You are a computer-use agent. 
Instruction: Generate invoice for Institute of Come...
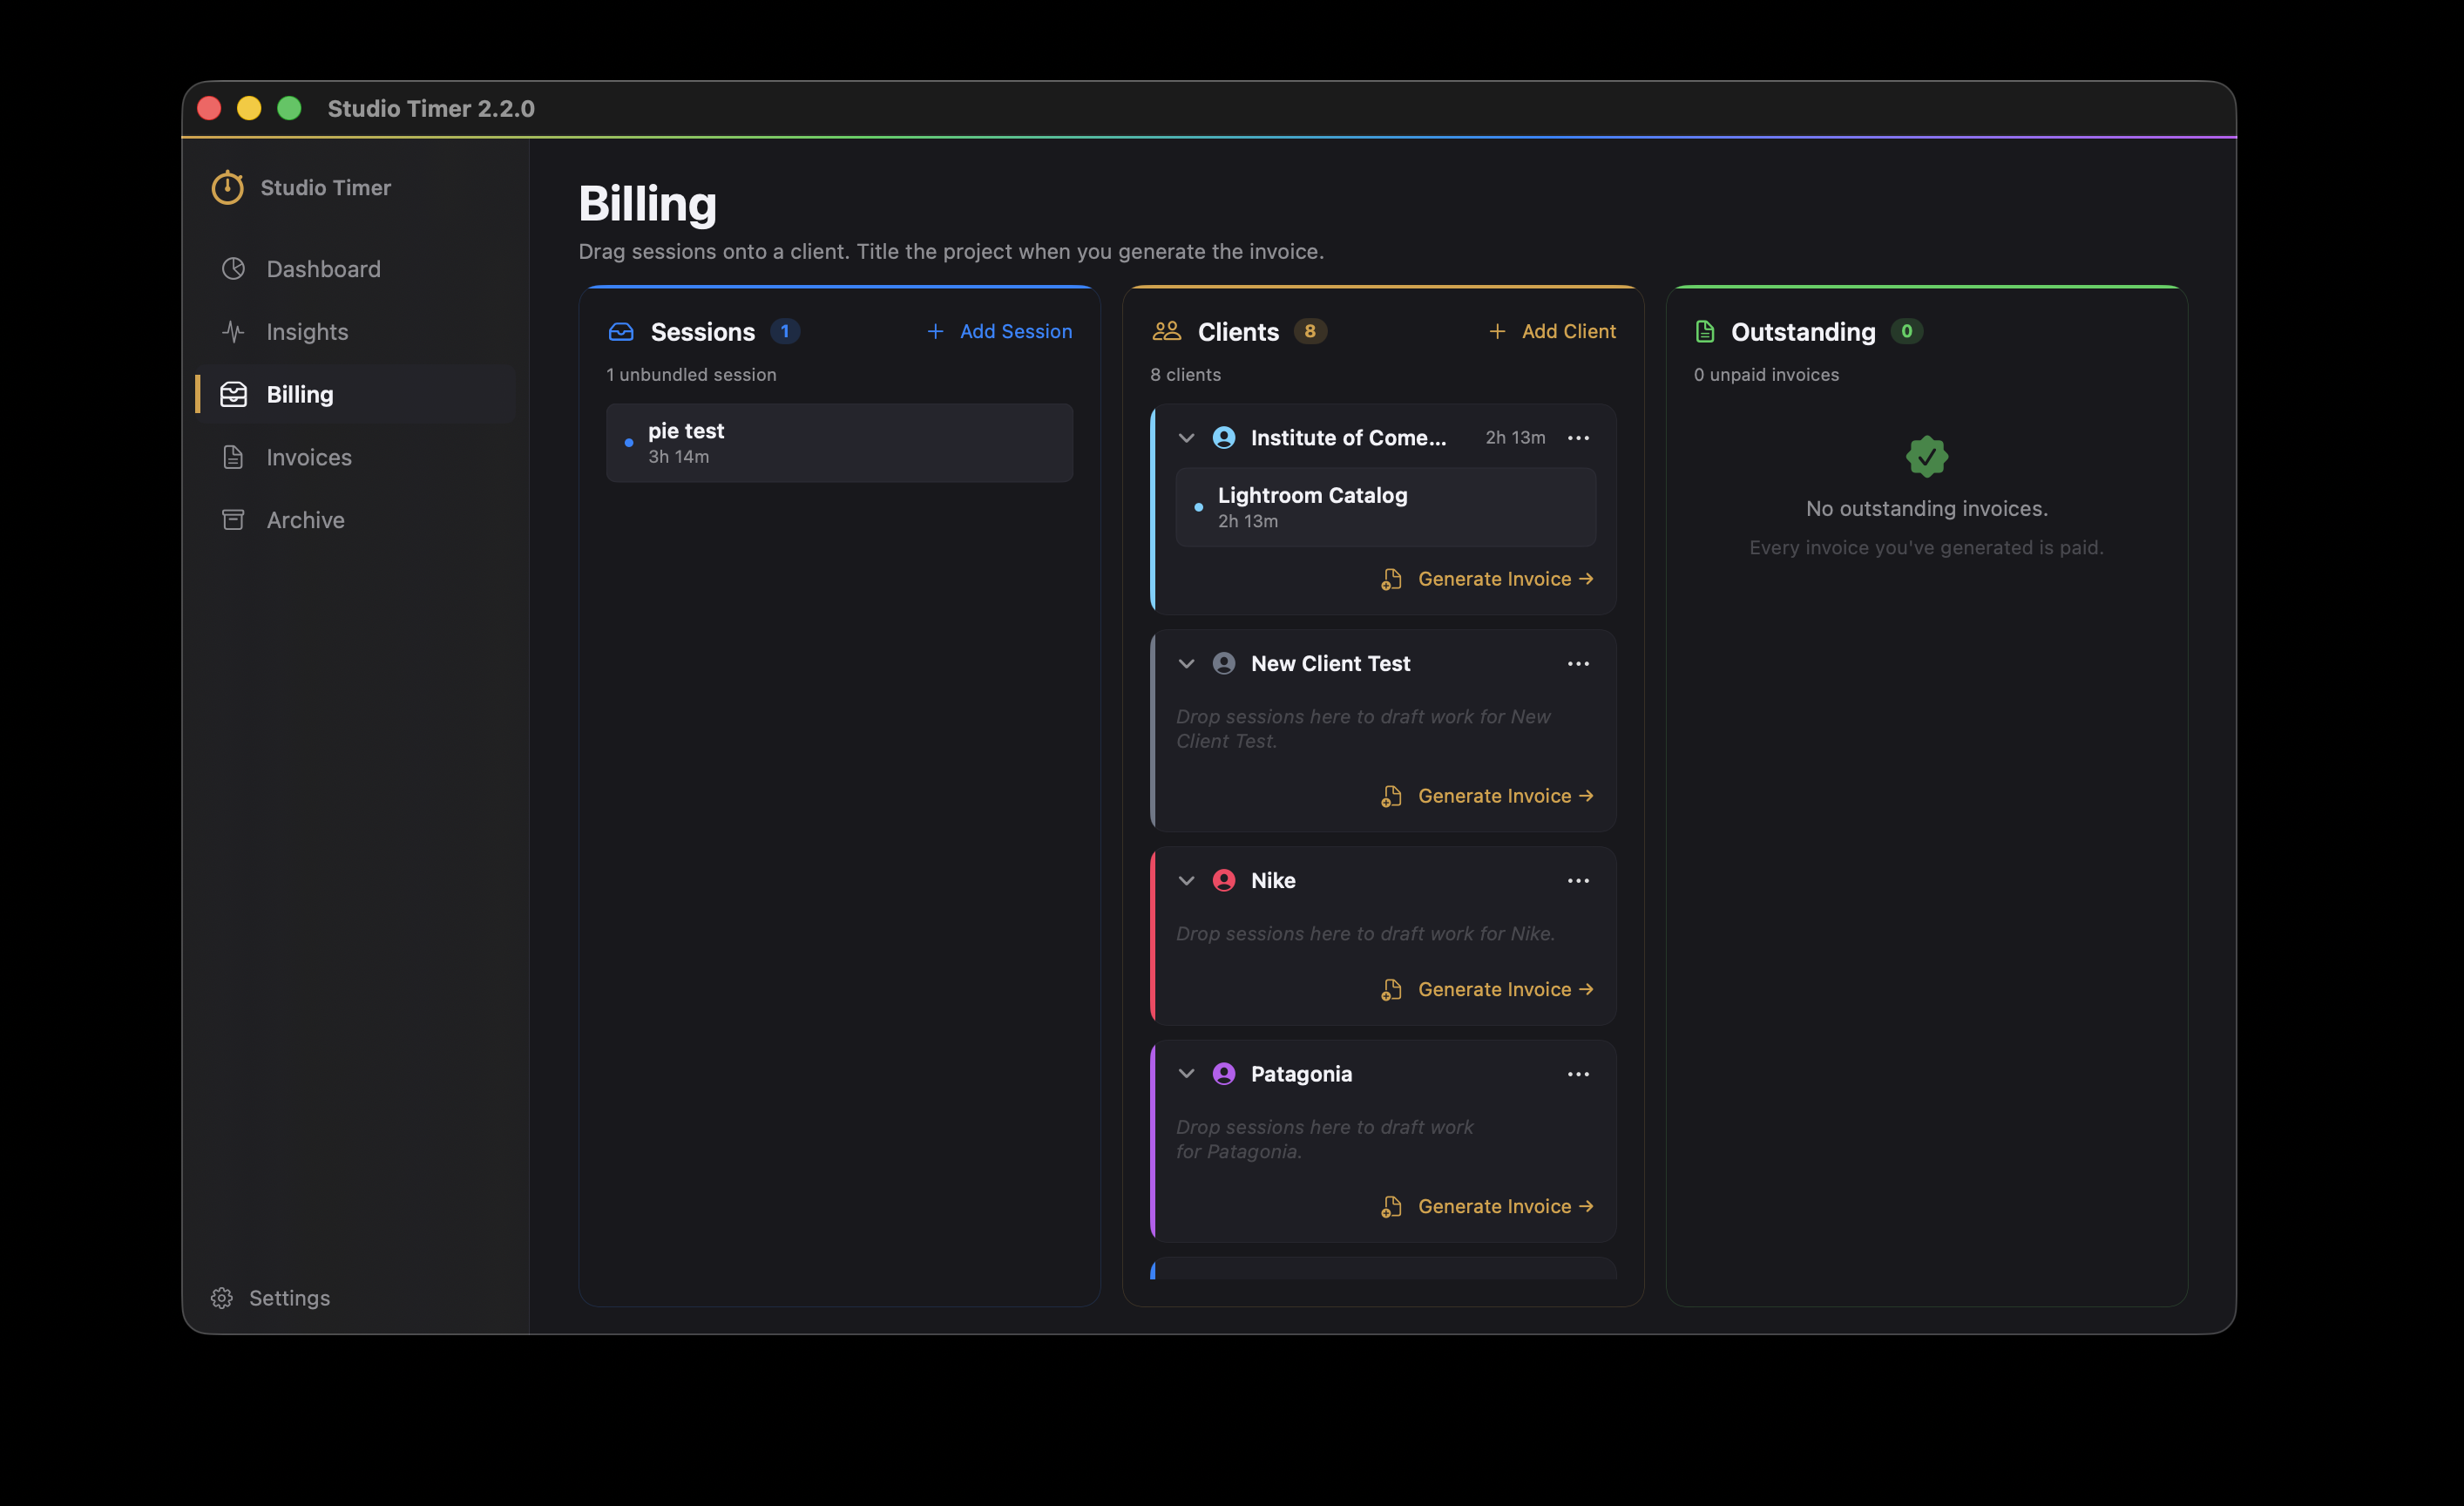pyautogui.click(x=1487, y=579)
